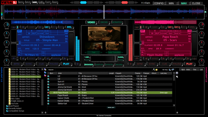
Task: Enable MIRR waveform display mode
Action: pyautogui.click(x=35, y=2)
